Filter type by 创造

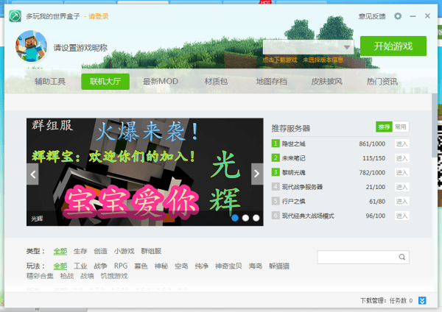click(101, 251)
